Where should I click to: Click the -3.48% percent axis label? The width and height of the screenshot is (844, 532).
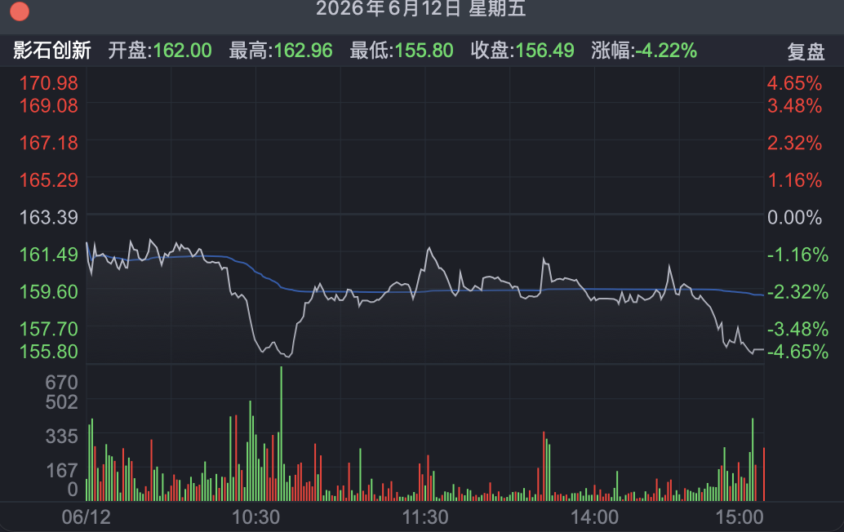pyautogui.click(x=797, y=329)
